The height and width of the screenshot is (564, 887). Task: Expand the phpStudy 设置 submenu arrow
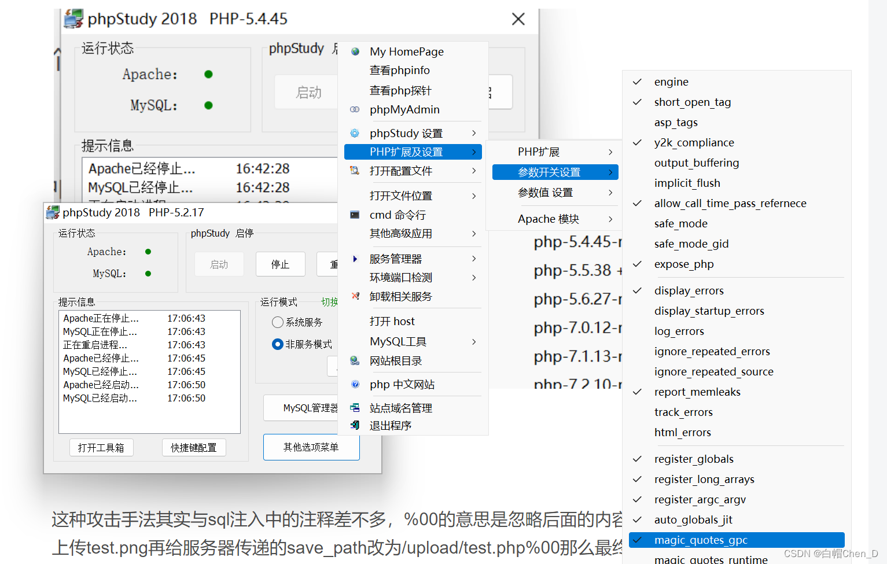click(x=474, y=133)
